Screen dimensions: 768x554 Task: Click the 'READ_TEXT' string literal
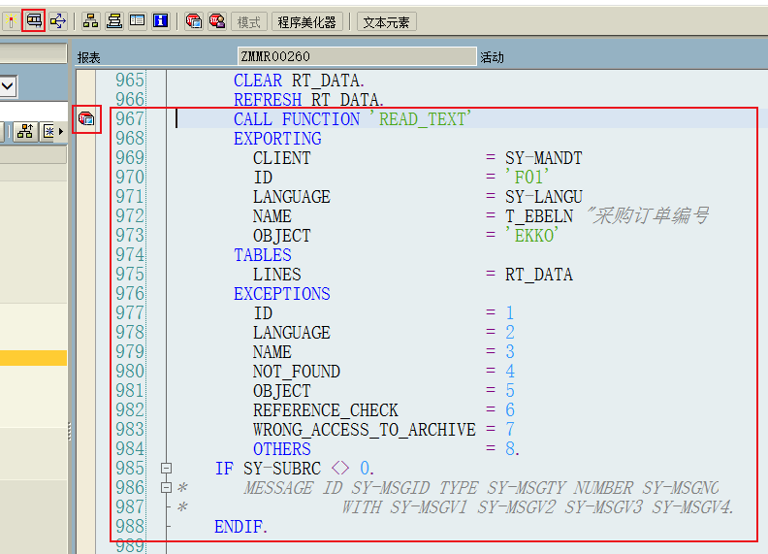420,119
